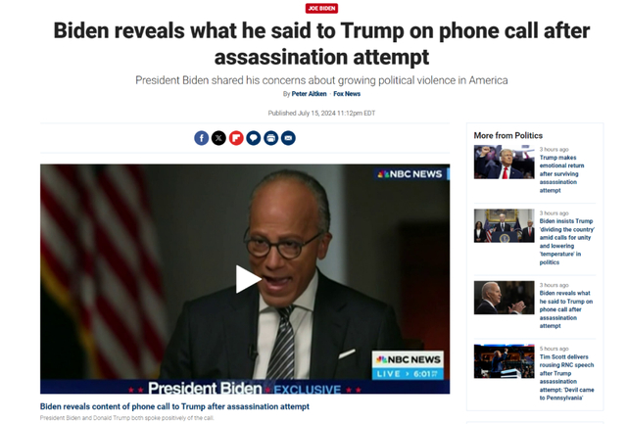
Task: Open sidebar Biden reveals phone call link
Action: pos(566,309)
